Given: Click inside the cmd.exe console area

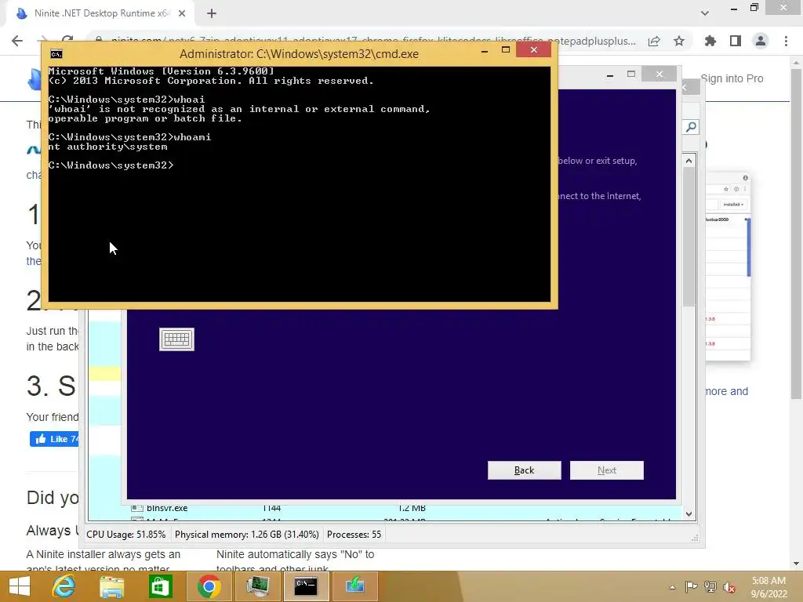Looking at the screenshot, I should tap(300, 184).
